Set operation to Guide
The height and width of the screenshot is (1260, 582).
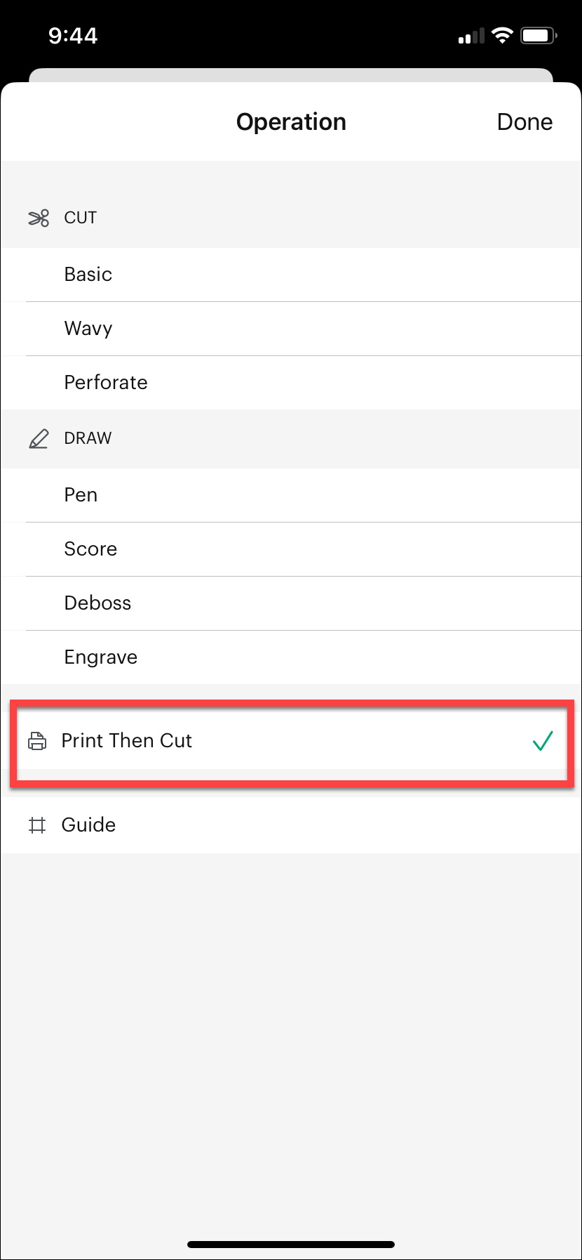tap(88, 825)
